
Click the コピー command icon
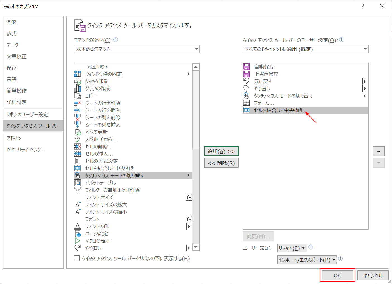(78, 95)
